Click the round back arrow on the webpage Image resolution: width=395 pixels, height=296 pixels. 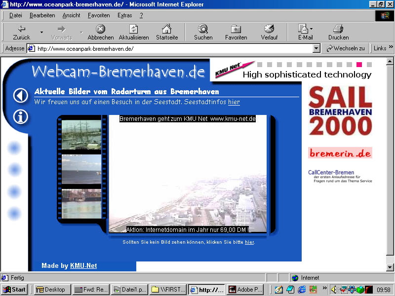pos(20,95)
